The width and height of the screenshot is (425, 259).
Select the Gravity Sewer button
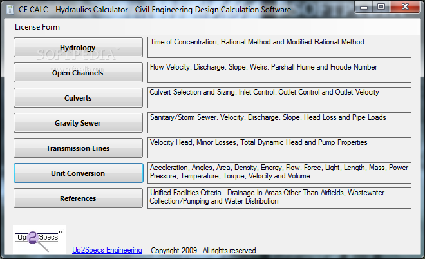[78, 123]
